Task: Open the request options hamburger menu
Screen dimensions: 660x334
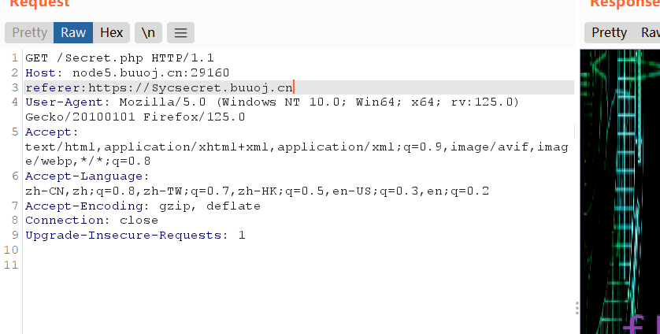Action: coord(180,33)
